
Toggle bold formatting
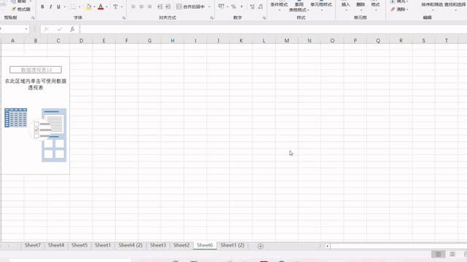pos(42,7)
